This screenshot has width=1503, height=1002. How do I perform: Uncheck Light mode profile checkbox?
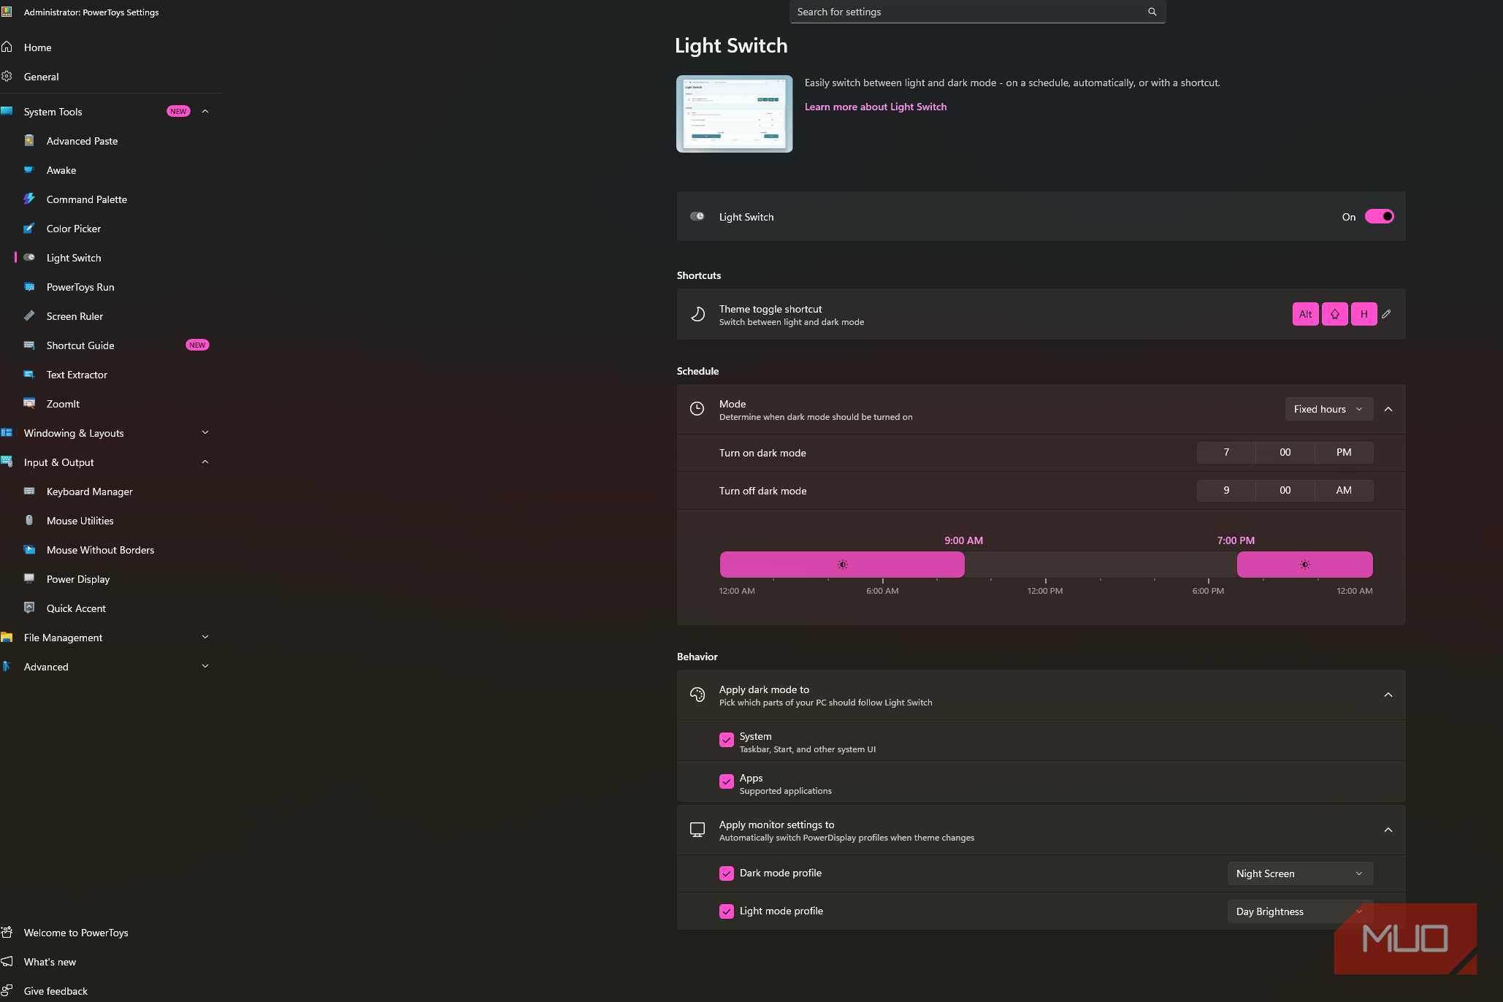(727, 911)
